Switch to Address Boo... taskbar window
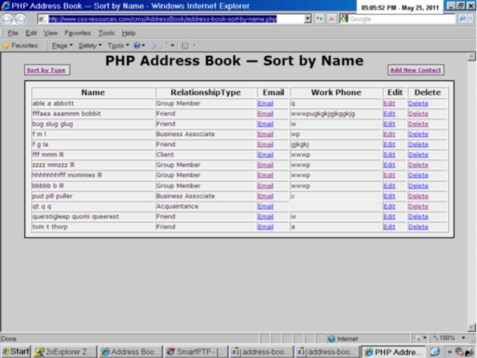 click(130, 351)
